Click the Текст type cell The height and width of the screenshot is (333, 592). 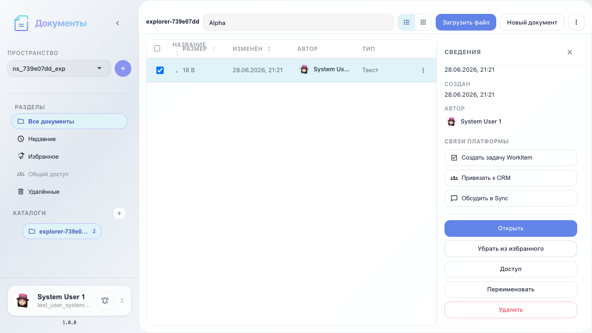(x=370, y=70)
